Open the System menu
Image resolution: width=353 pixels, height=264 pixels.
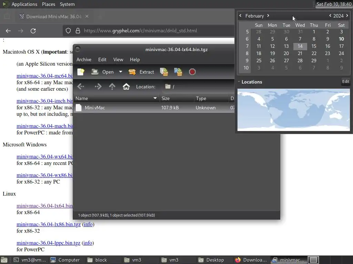(67, 4)
